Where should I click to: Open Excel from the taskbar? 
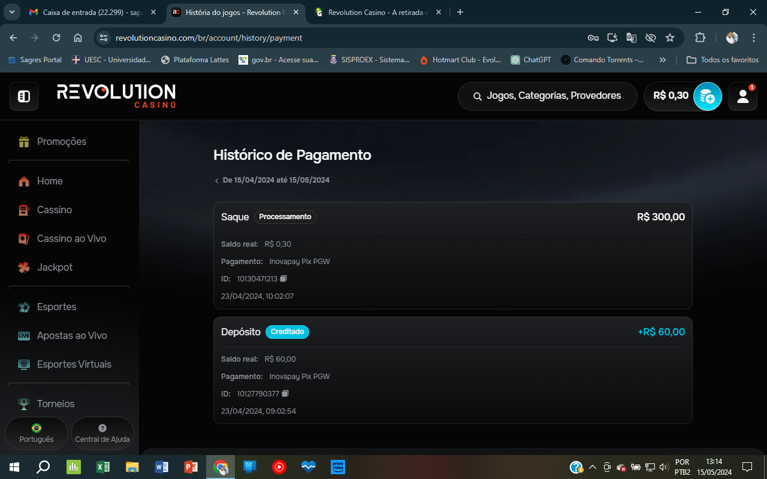(102, 466)
